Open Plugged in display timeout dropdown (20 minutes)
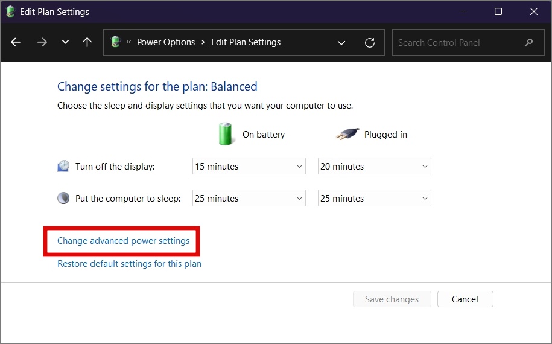Viewport: 552px width, 344px height. (x=374, y=166)
